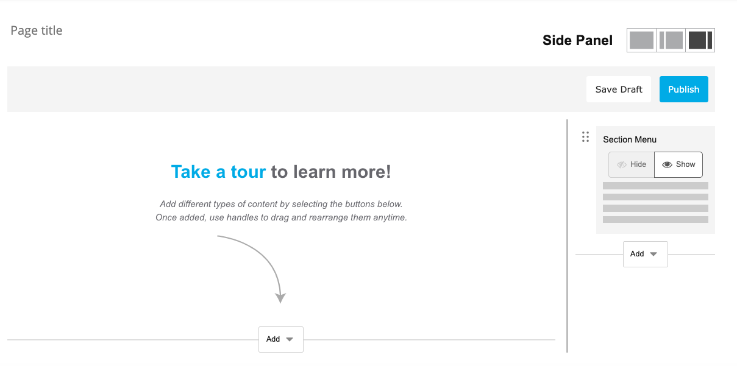
Task: Open the 'Take a tour' link
Action: 218,171
